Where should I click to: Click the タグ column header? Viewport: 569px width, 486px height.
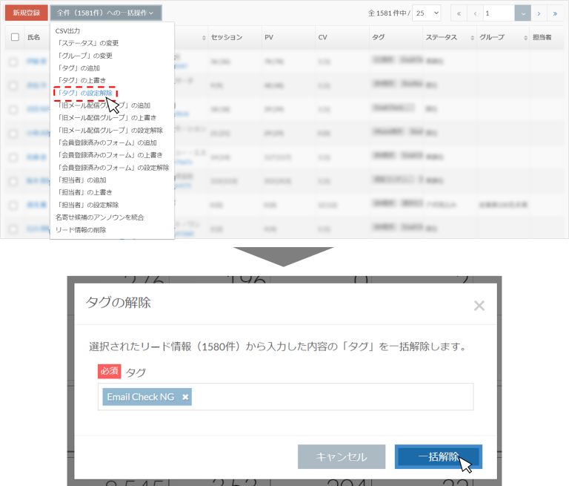click(x=379, y=37)
